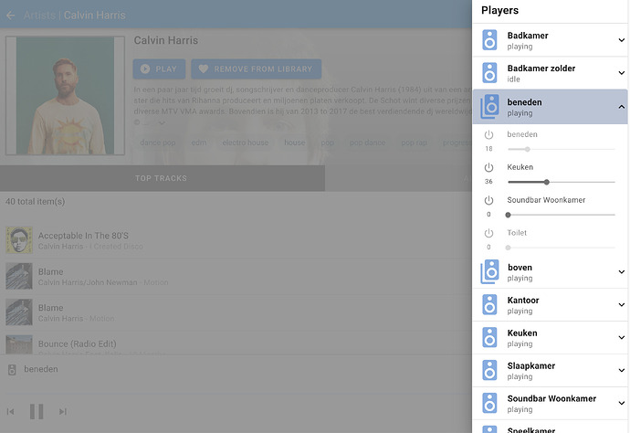Adjust the Toilet volume slider
This screenshot has width=630, height=433.
pos(562,248)
